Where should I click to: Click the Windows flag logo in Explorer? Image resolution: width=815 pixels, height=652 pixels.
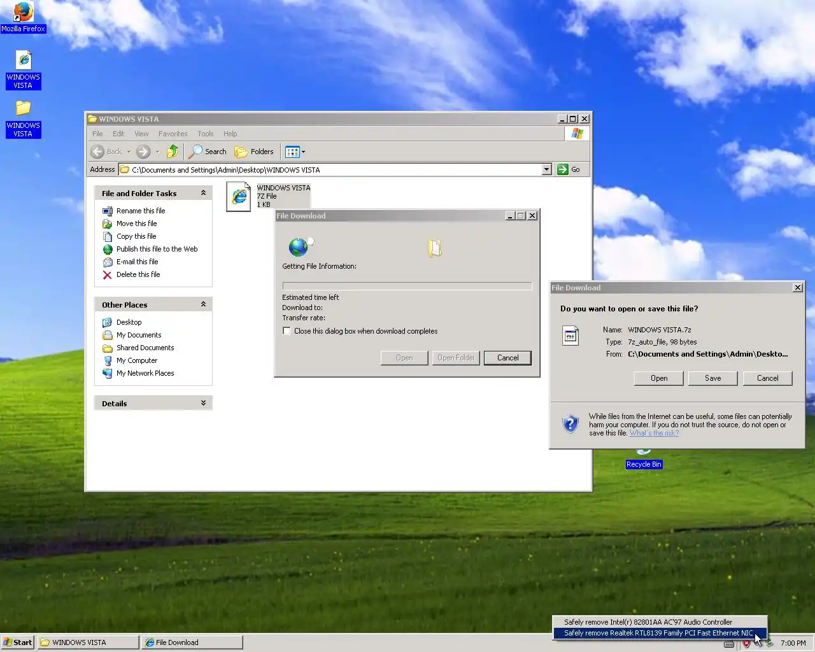coord(577,134)
